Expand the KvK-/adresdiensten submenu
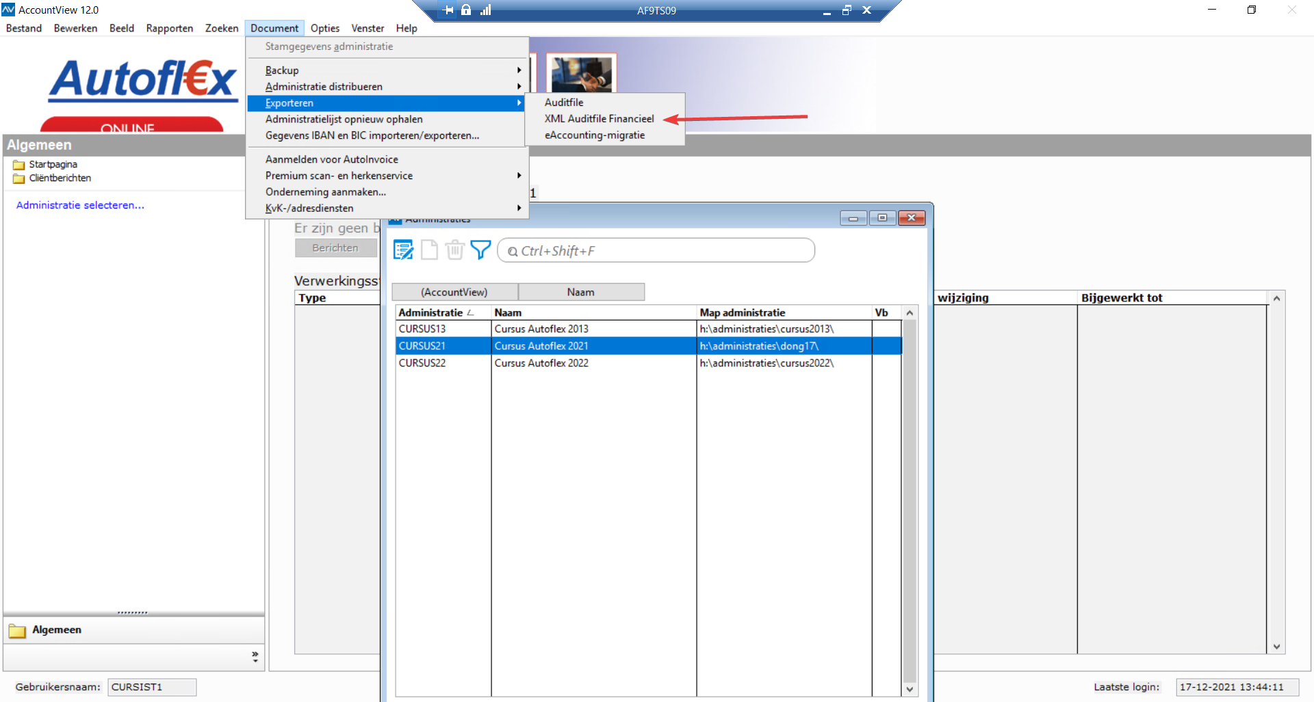This screenshot has width=1314, height=702. coord(388,208)
